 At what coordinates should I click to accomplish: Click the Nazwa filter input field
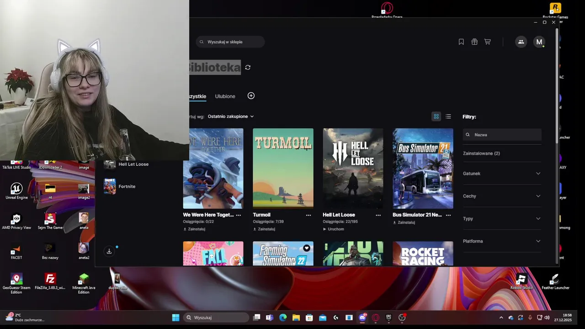click(502, 135)
